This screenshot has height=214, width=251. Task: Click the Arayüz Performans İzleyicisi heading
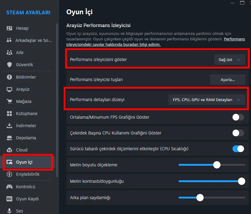(98, 25)
